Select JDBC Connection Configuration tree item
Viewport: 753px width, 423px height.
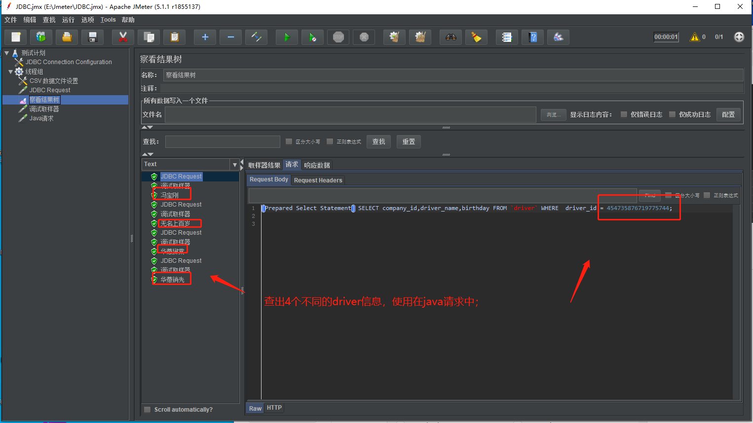click(69, 62)
